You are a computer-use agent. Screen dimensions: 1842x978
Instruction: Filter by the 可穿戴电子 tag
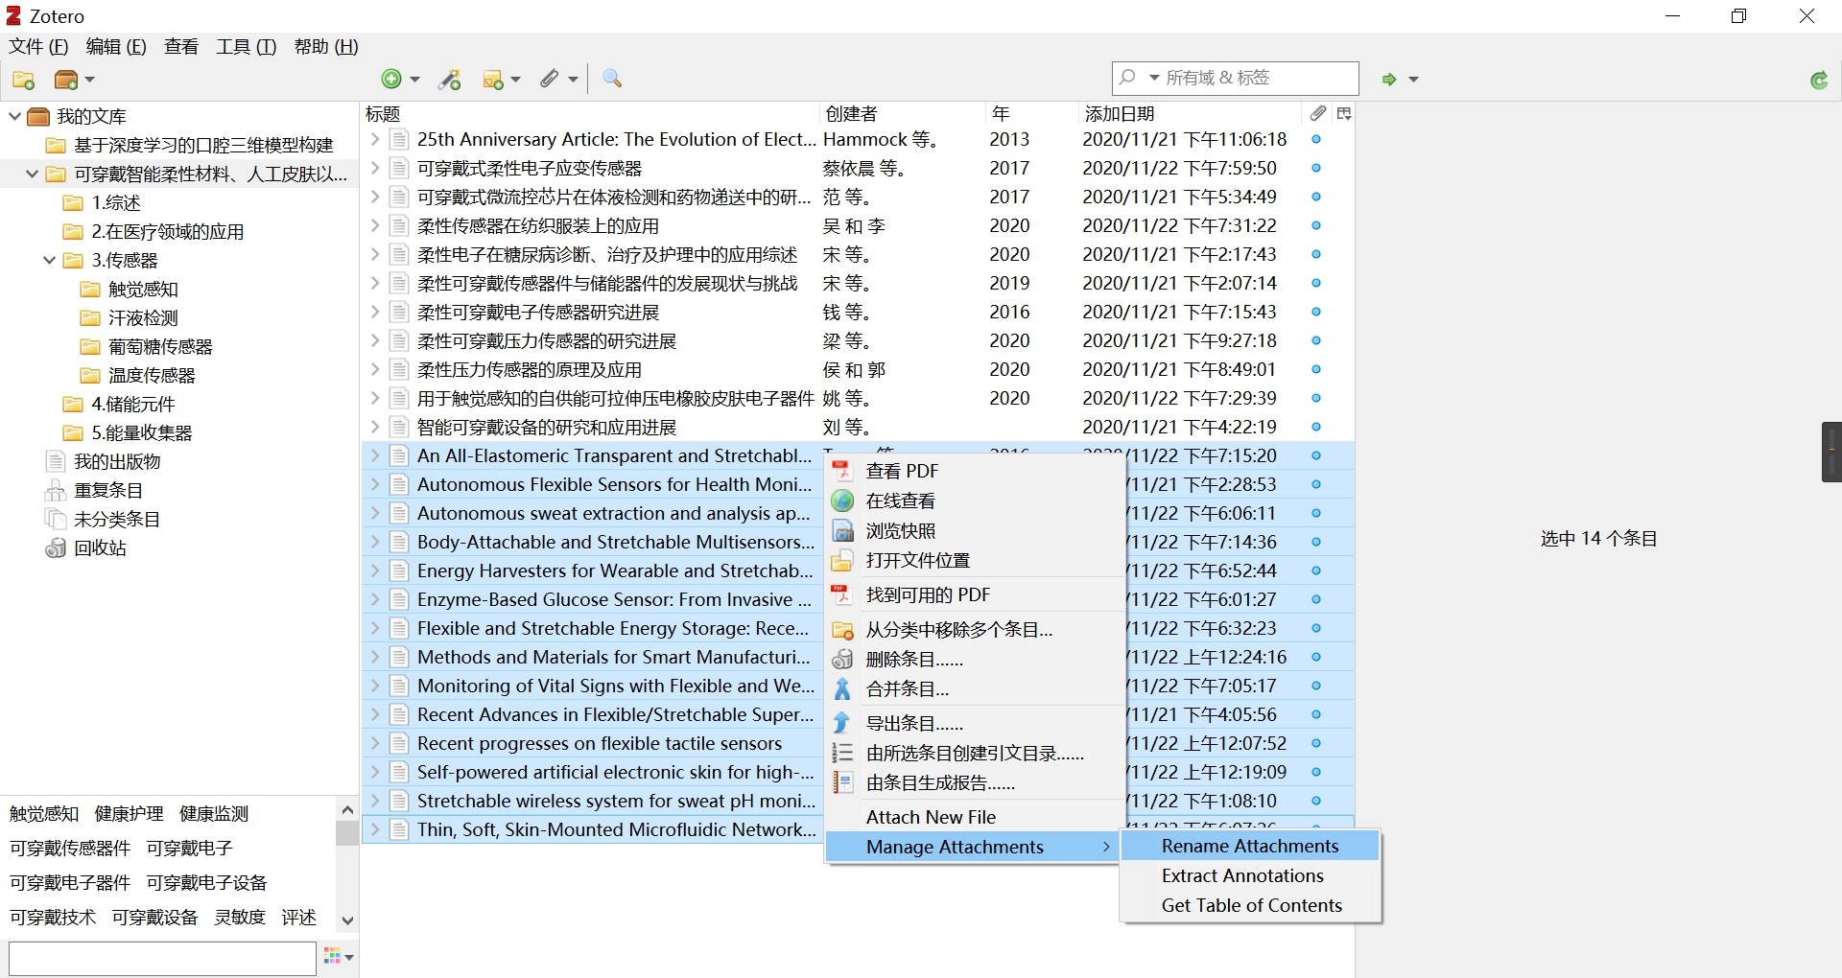click(x=189, y=848)
